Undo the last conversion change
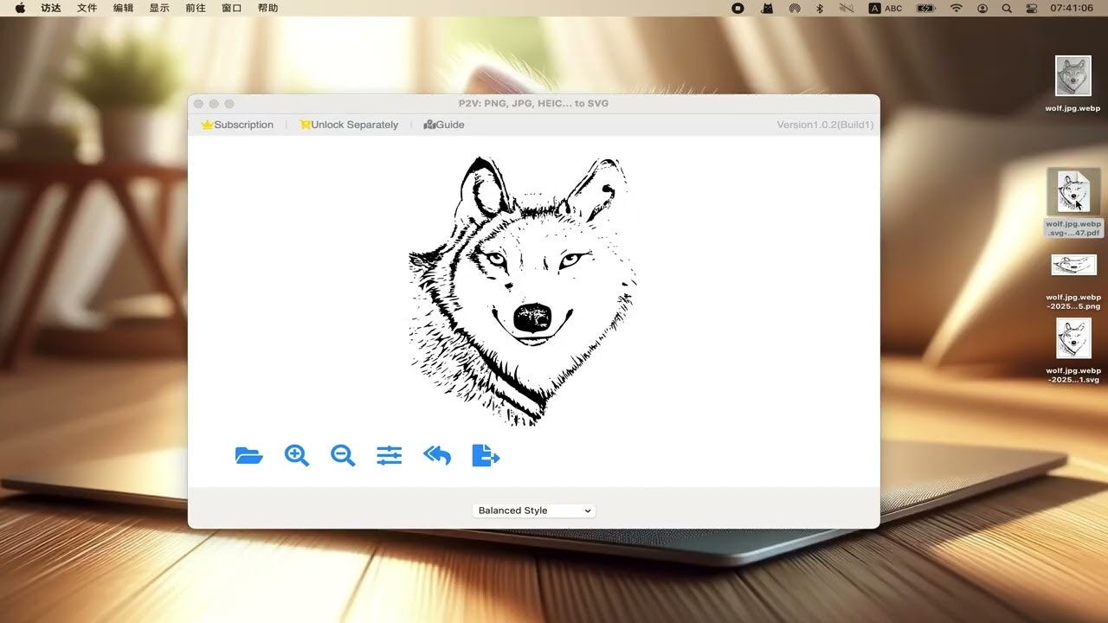The height and width of the screenshot is (623, 1108). pyautogui.click(x=436, y=455)
